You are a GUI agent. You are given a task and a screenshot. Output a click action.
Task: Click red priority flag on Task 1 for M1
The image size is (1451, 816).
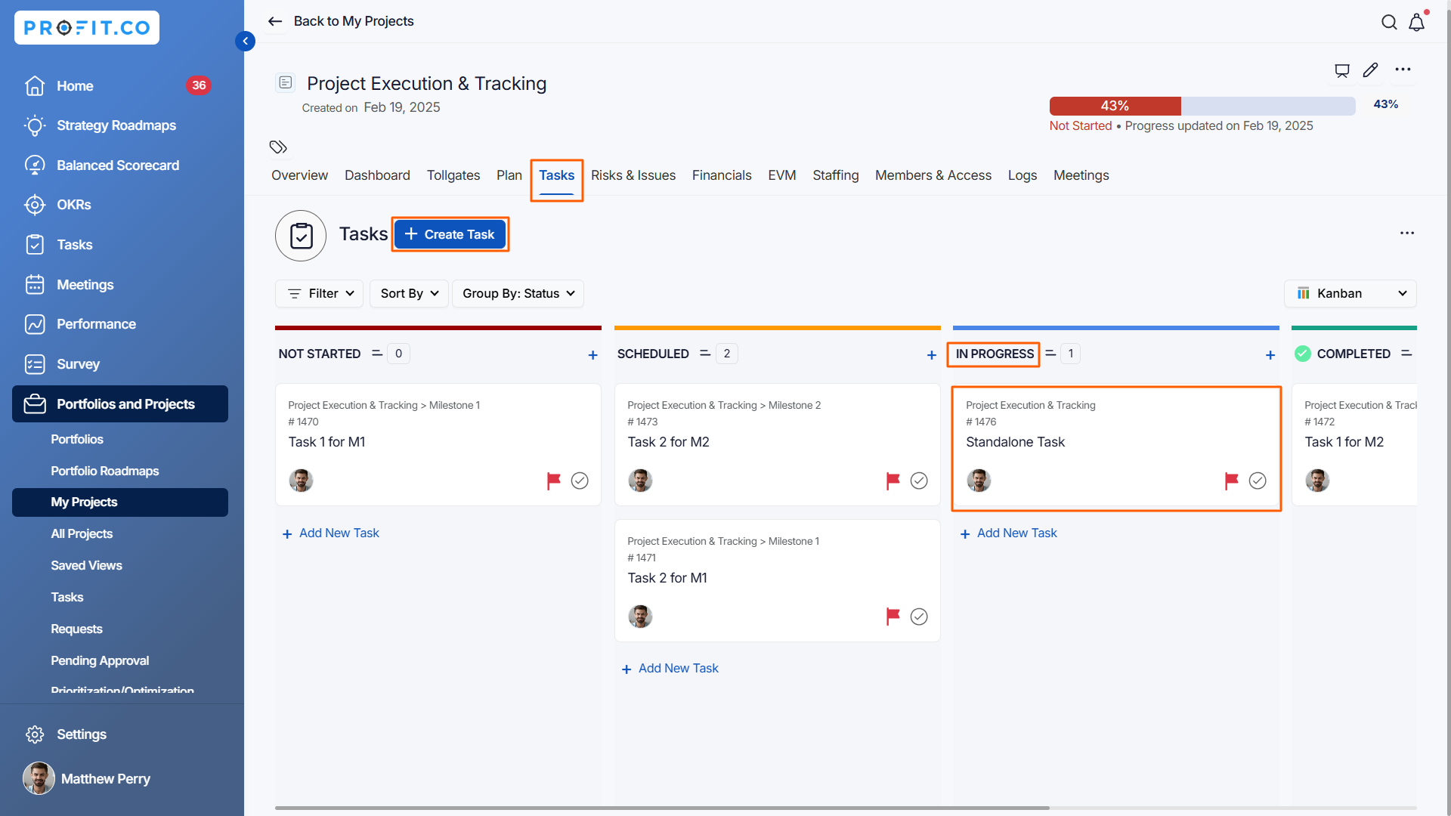pyautogui.click(x=553, y=481)
